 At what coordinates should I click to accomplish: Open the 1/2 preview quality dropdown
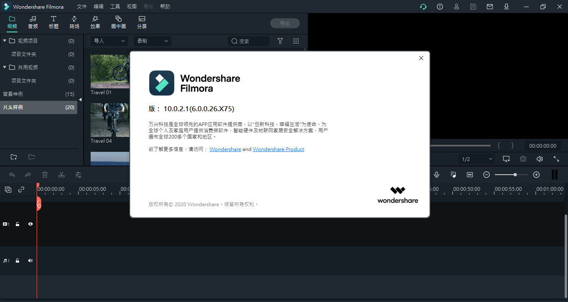click(477, 159)
